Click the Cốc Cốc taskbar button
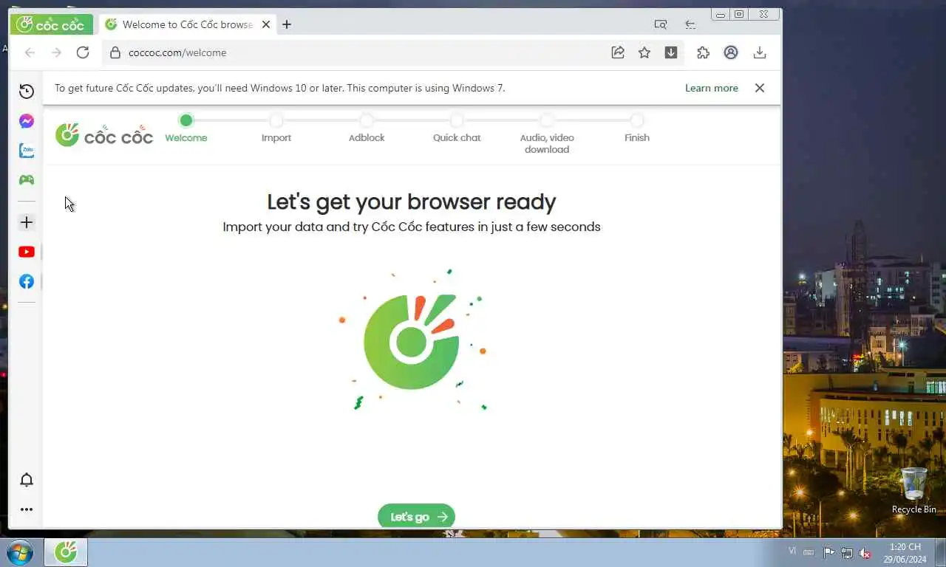This screenshot has width=946, height=567. click(66, 552)
